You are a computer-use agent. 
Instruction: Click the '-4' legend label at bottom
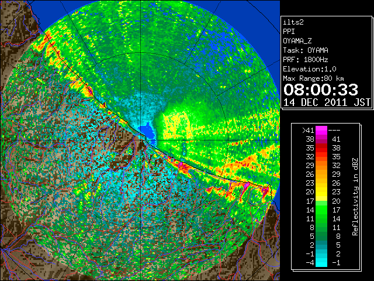pos(310,262)
